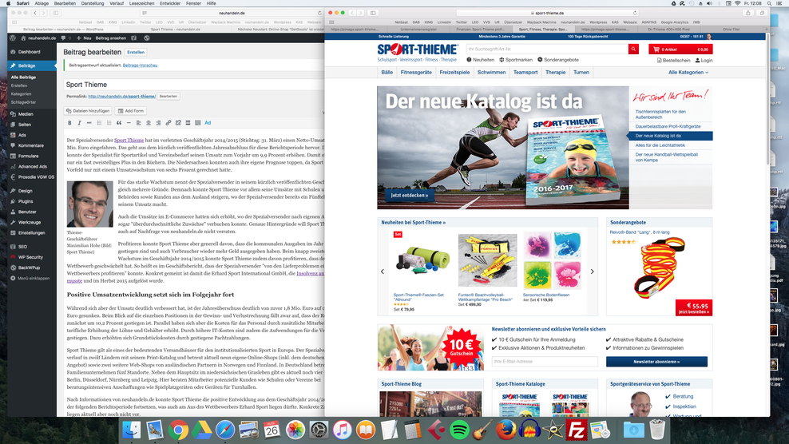Screen dimensions: 789x444
Task: Open Beitrags-Vorschau link
Action: (x=140, y=65)
